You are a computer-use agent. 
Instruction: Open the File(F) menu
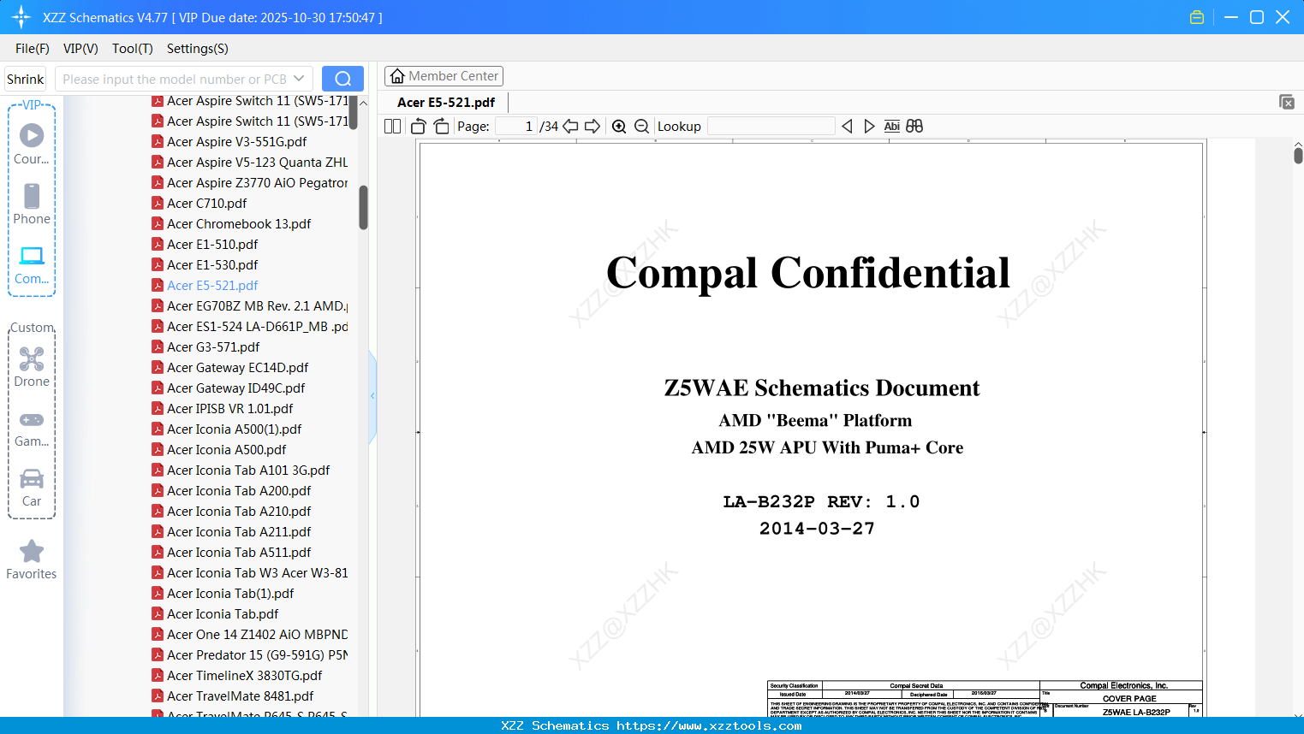(x=33, y=49)
